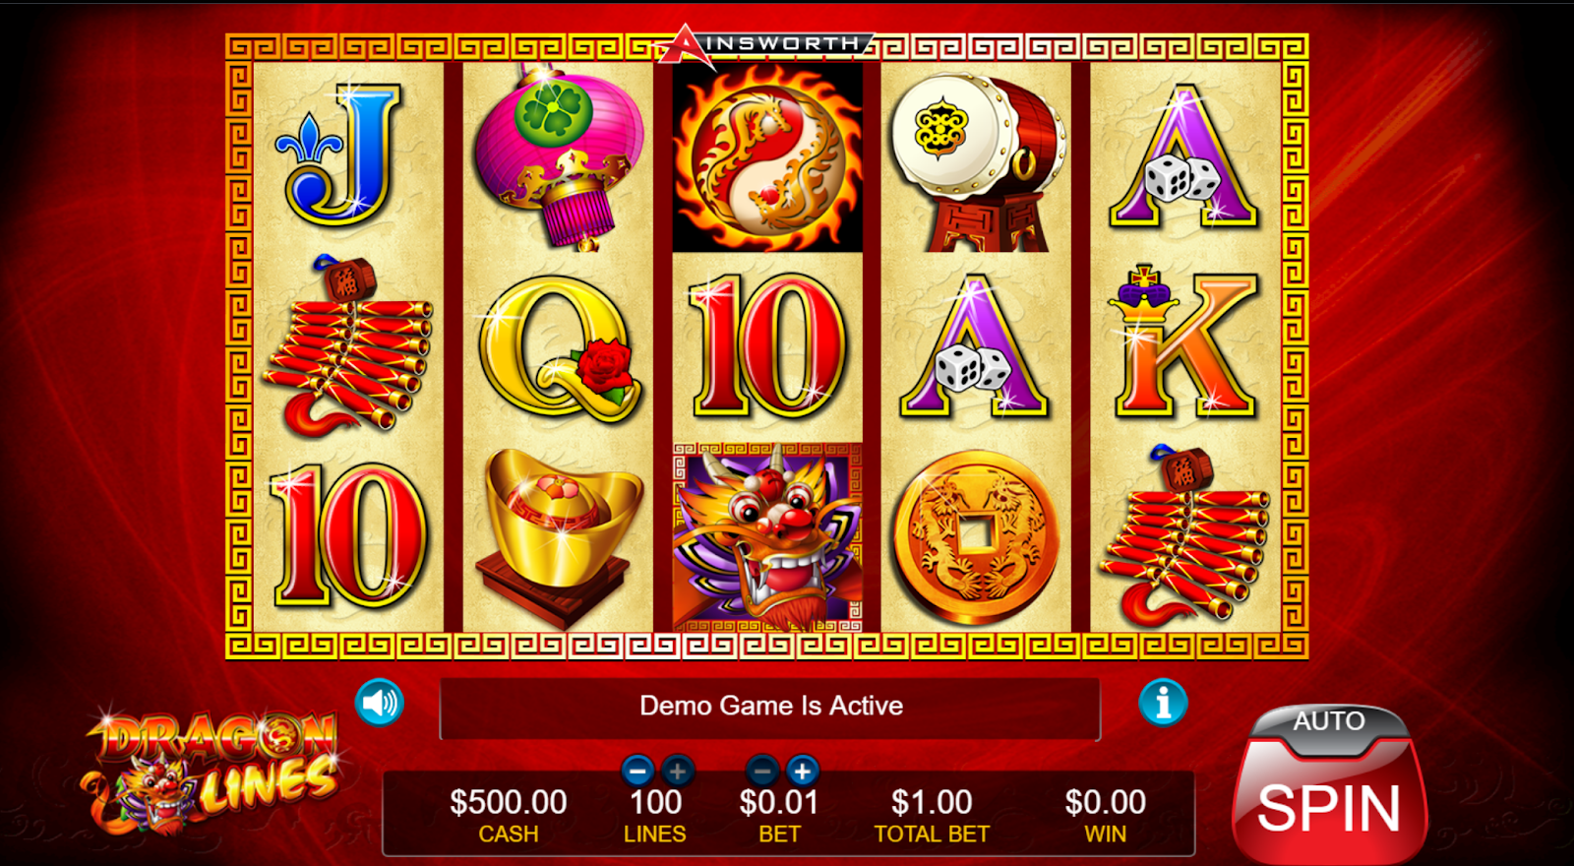Click the red drum symbol

[x=976, y=160]
